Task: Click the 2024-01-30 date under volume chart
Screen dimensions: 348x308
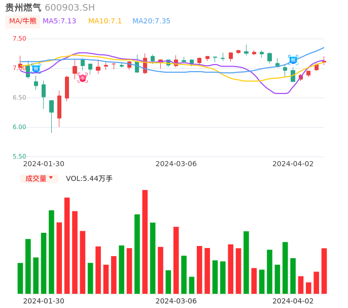Action: (x=44, y=301)
